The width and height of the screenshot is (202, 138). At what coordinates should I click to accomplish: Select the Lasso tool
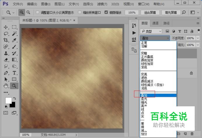6,34
